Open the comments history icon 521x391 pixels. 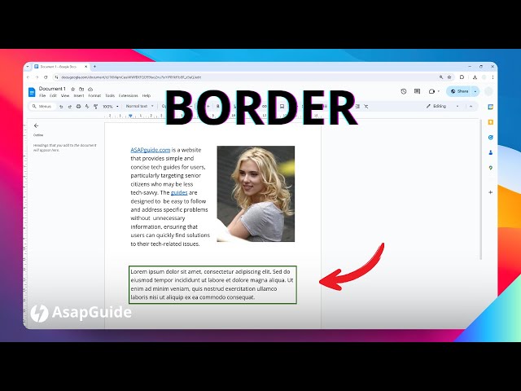(417, 91)
